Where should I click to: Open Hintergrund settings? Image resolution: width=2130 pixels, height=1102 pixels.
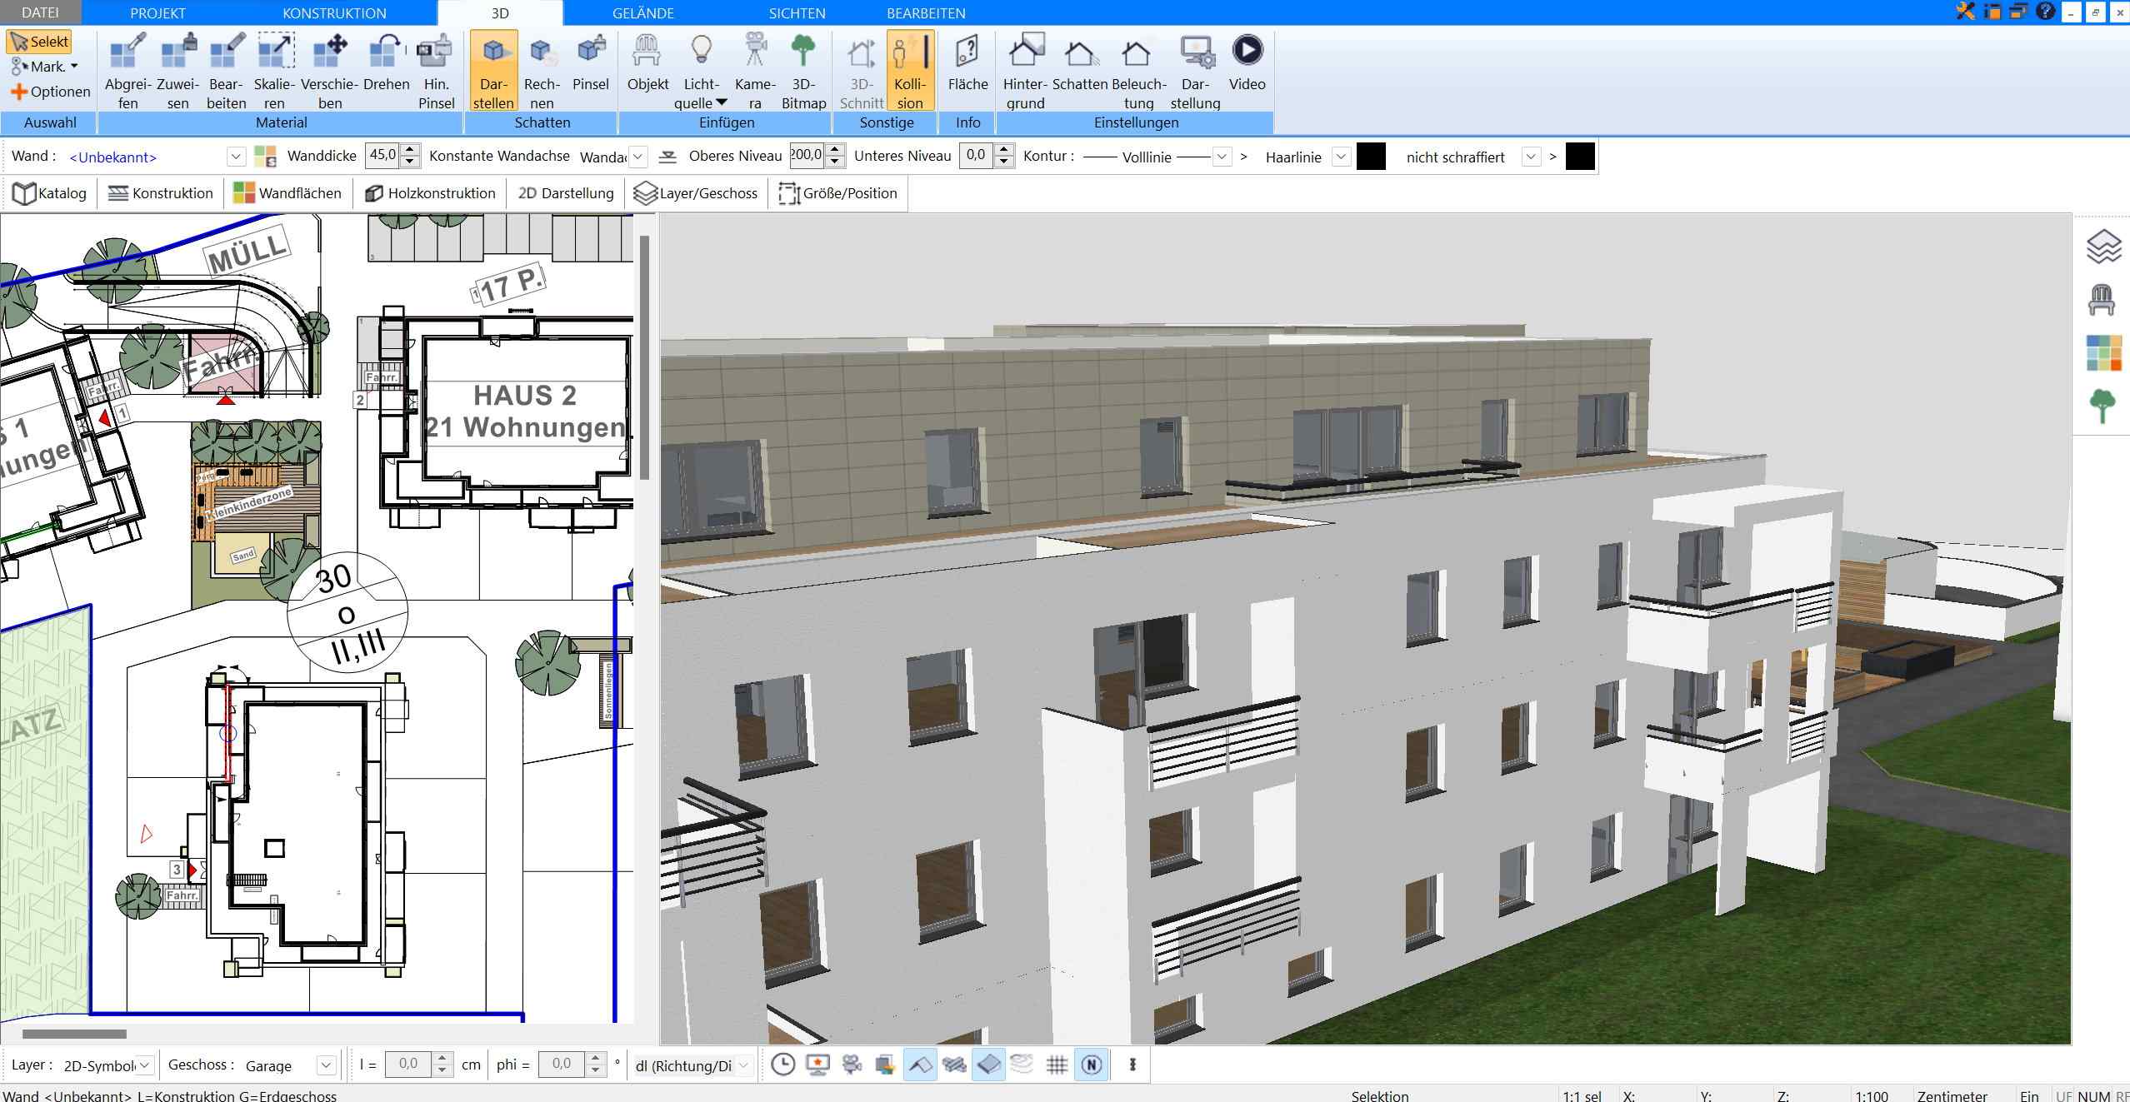tap(1025, 72)
